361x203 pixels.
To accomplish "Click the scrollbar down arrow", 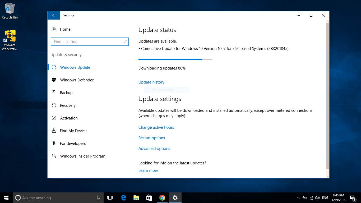I will point(328,176).
